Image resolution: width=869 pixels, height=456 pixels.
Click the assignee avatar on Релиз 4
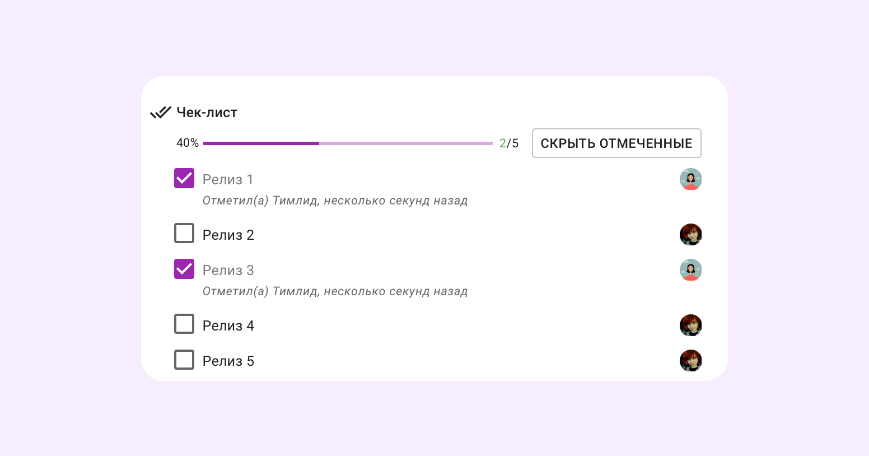pyautogui.click(x=690, y=325)
